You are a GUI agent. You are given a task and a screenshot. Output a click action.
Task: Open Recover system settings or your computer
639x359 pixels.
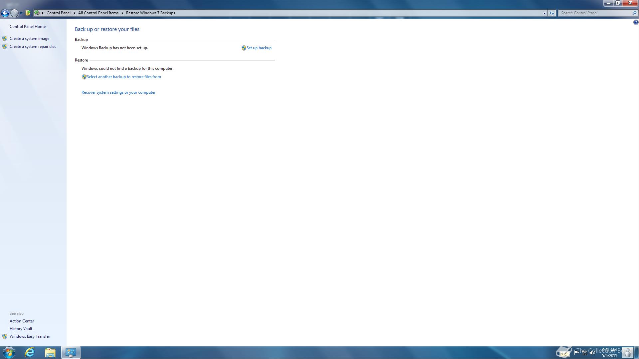[118, 92]
